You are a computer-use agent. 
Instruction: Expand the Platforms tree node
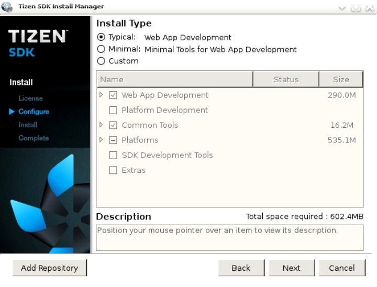pos(101,140)
